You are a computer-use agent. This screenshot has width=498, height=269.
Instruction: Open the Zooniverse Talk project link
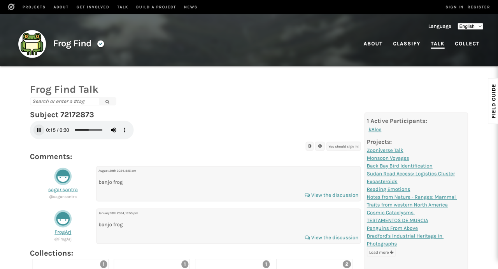coord(385,150)
